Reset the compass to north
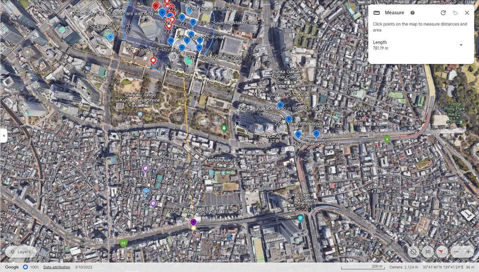The image size is (479, 272). (441, 252)
